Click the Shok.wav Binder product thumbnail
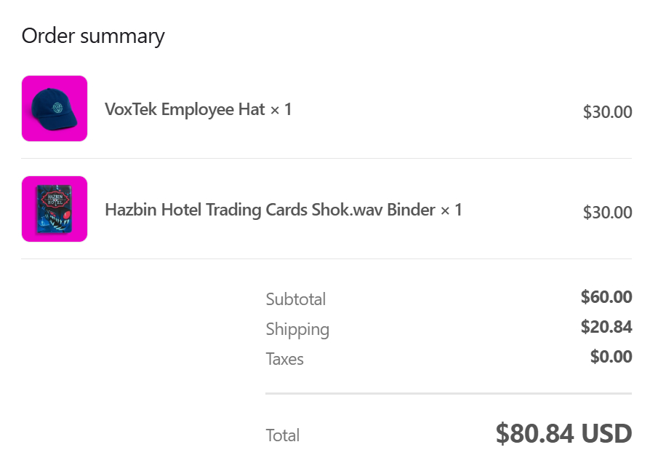Screen dimensions: 650x466 55,209
